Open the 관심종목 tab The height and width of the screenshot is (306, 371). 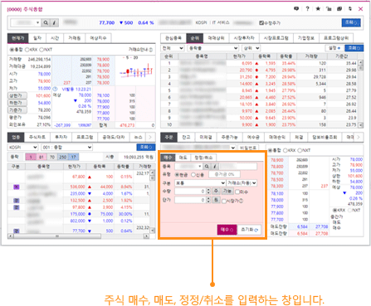(x=173, y=38)
